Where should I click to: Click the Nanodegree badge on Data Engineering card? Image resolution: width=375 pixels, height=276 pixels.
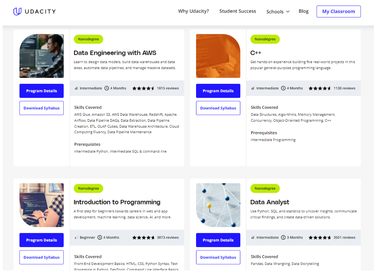pos(88,39)
